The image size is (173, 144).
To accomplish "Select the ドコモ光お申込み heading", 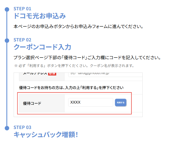I will pos(39,16).
